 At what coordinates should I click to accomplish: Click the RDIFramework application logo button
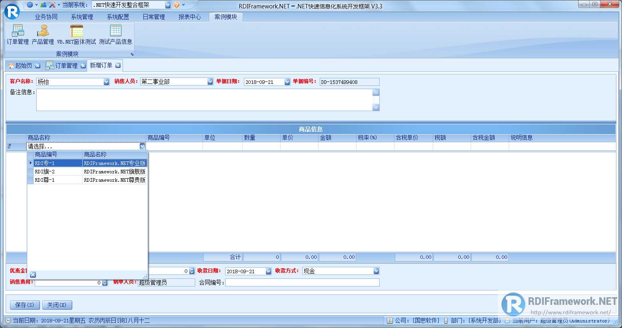[12, 11]
